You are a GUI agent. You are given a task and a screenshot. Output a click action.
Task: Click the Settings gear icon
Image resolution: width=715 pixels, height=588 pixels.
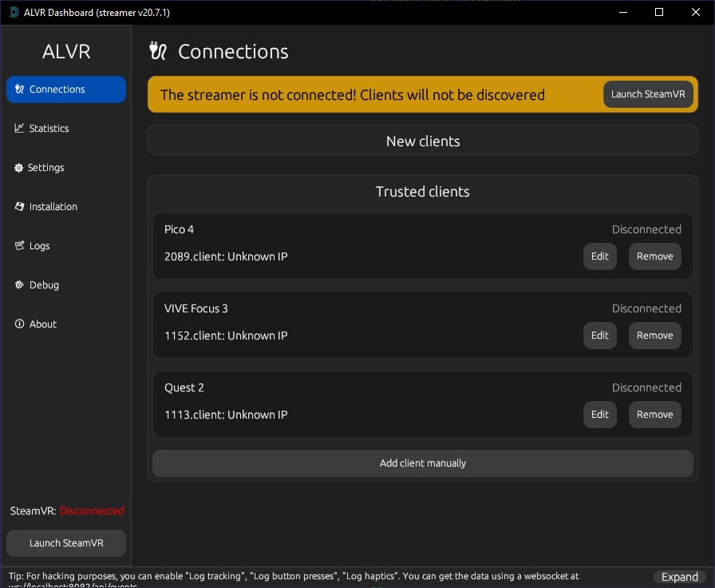pyautogui.click(x=19, y=168)
